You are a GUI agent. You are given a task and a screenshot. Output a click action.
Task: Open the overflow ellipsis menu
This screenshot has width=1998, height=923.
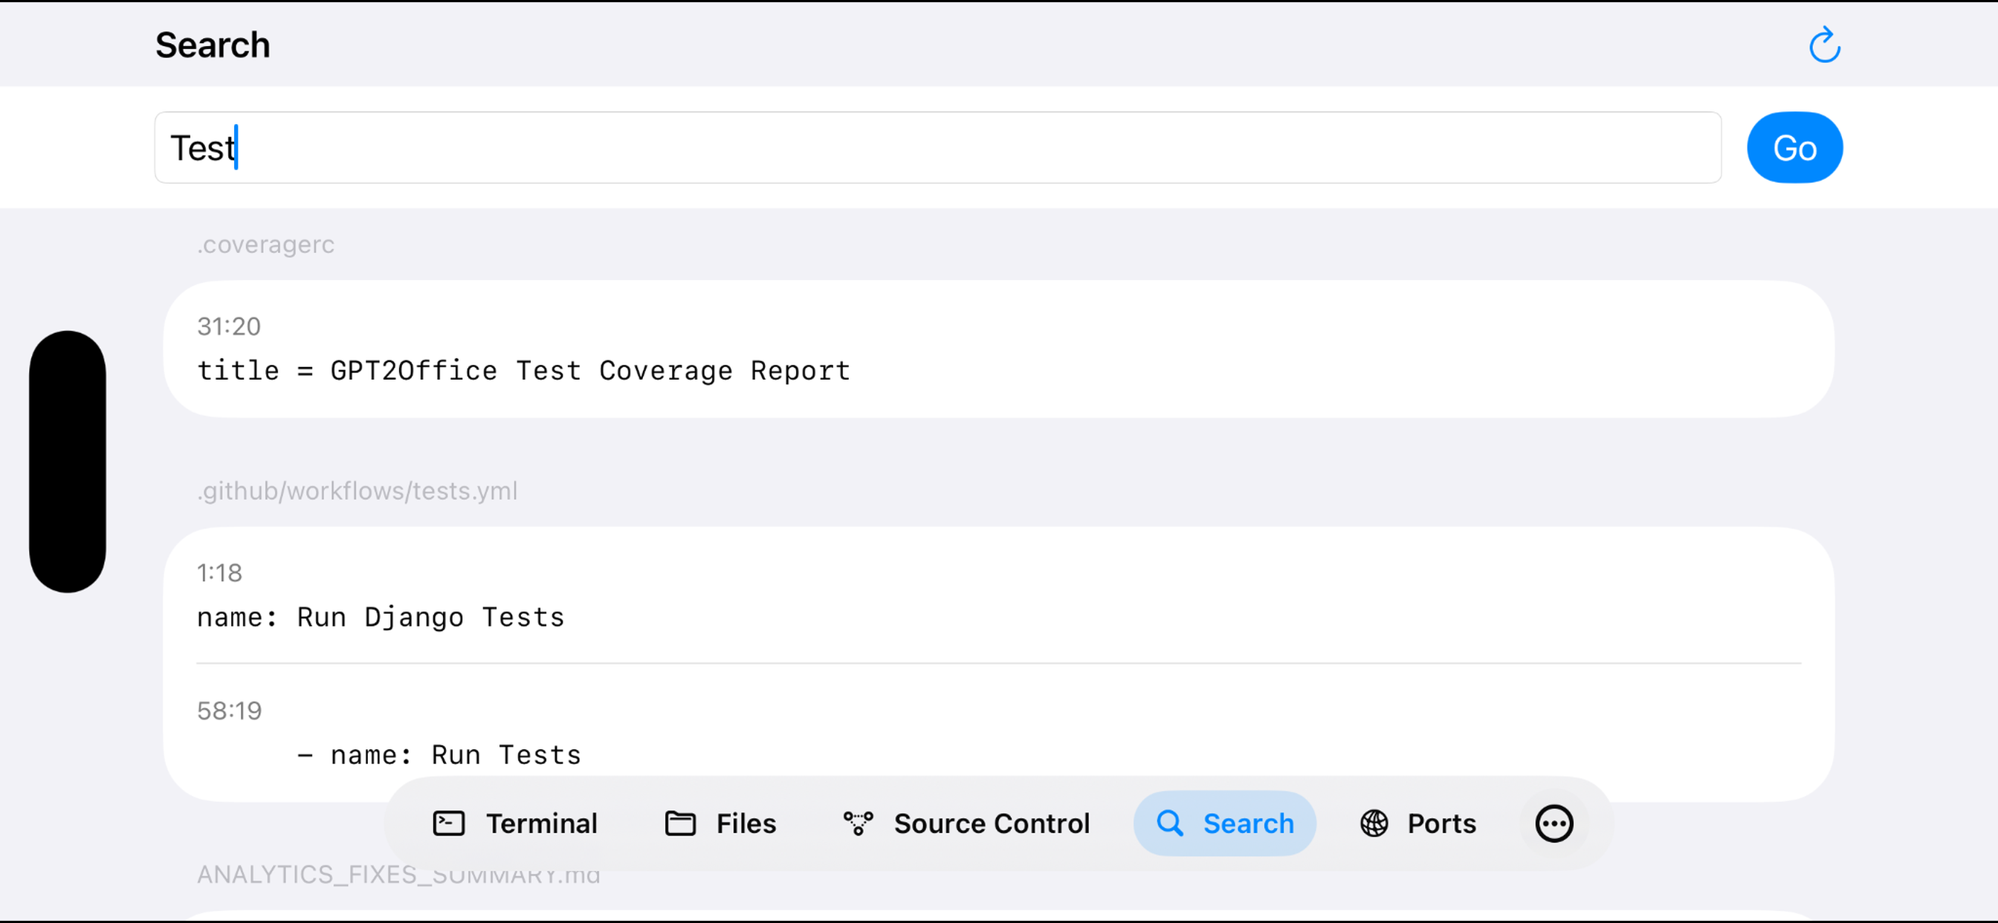(1554, 823)
